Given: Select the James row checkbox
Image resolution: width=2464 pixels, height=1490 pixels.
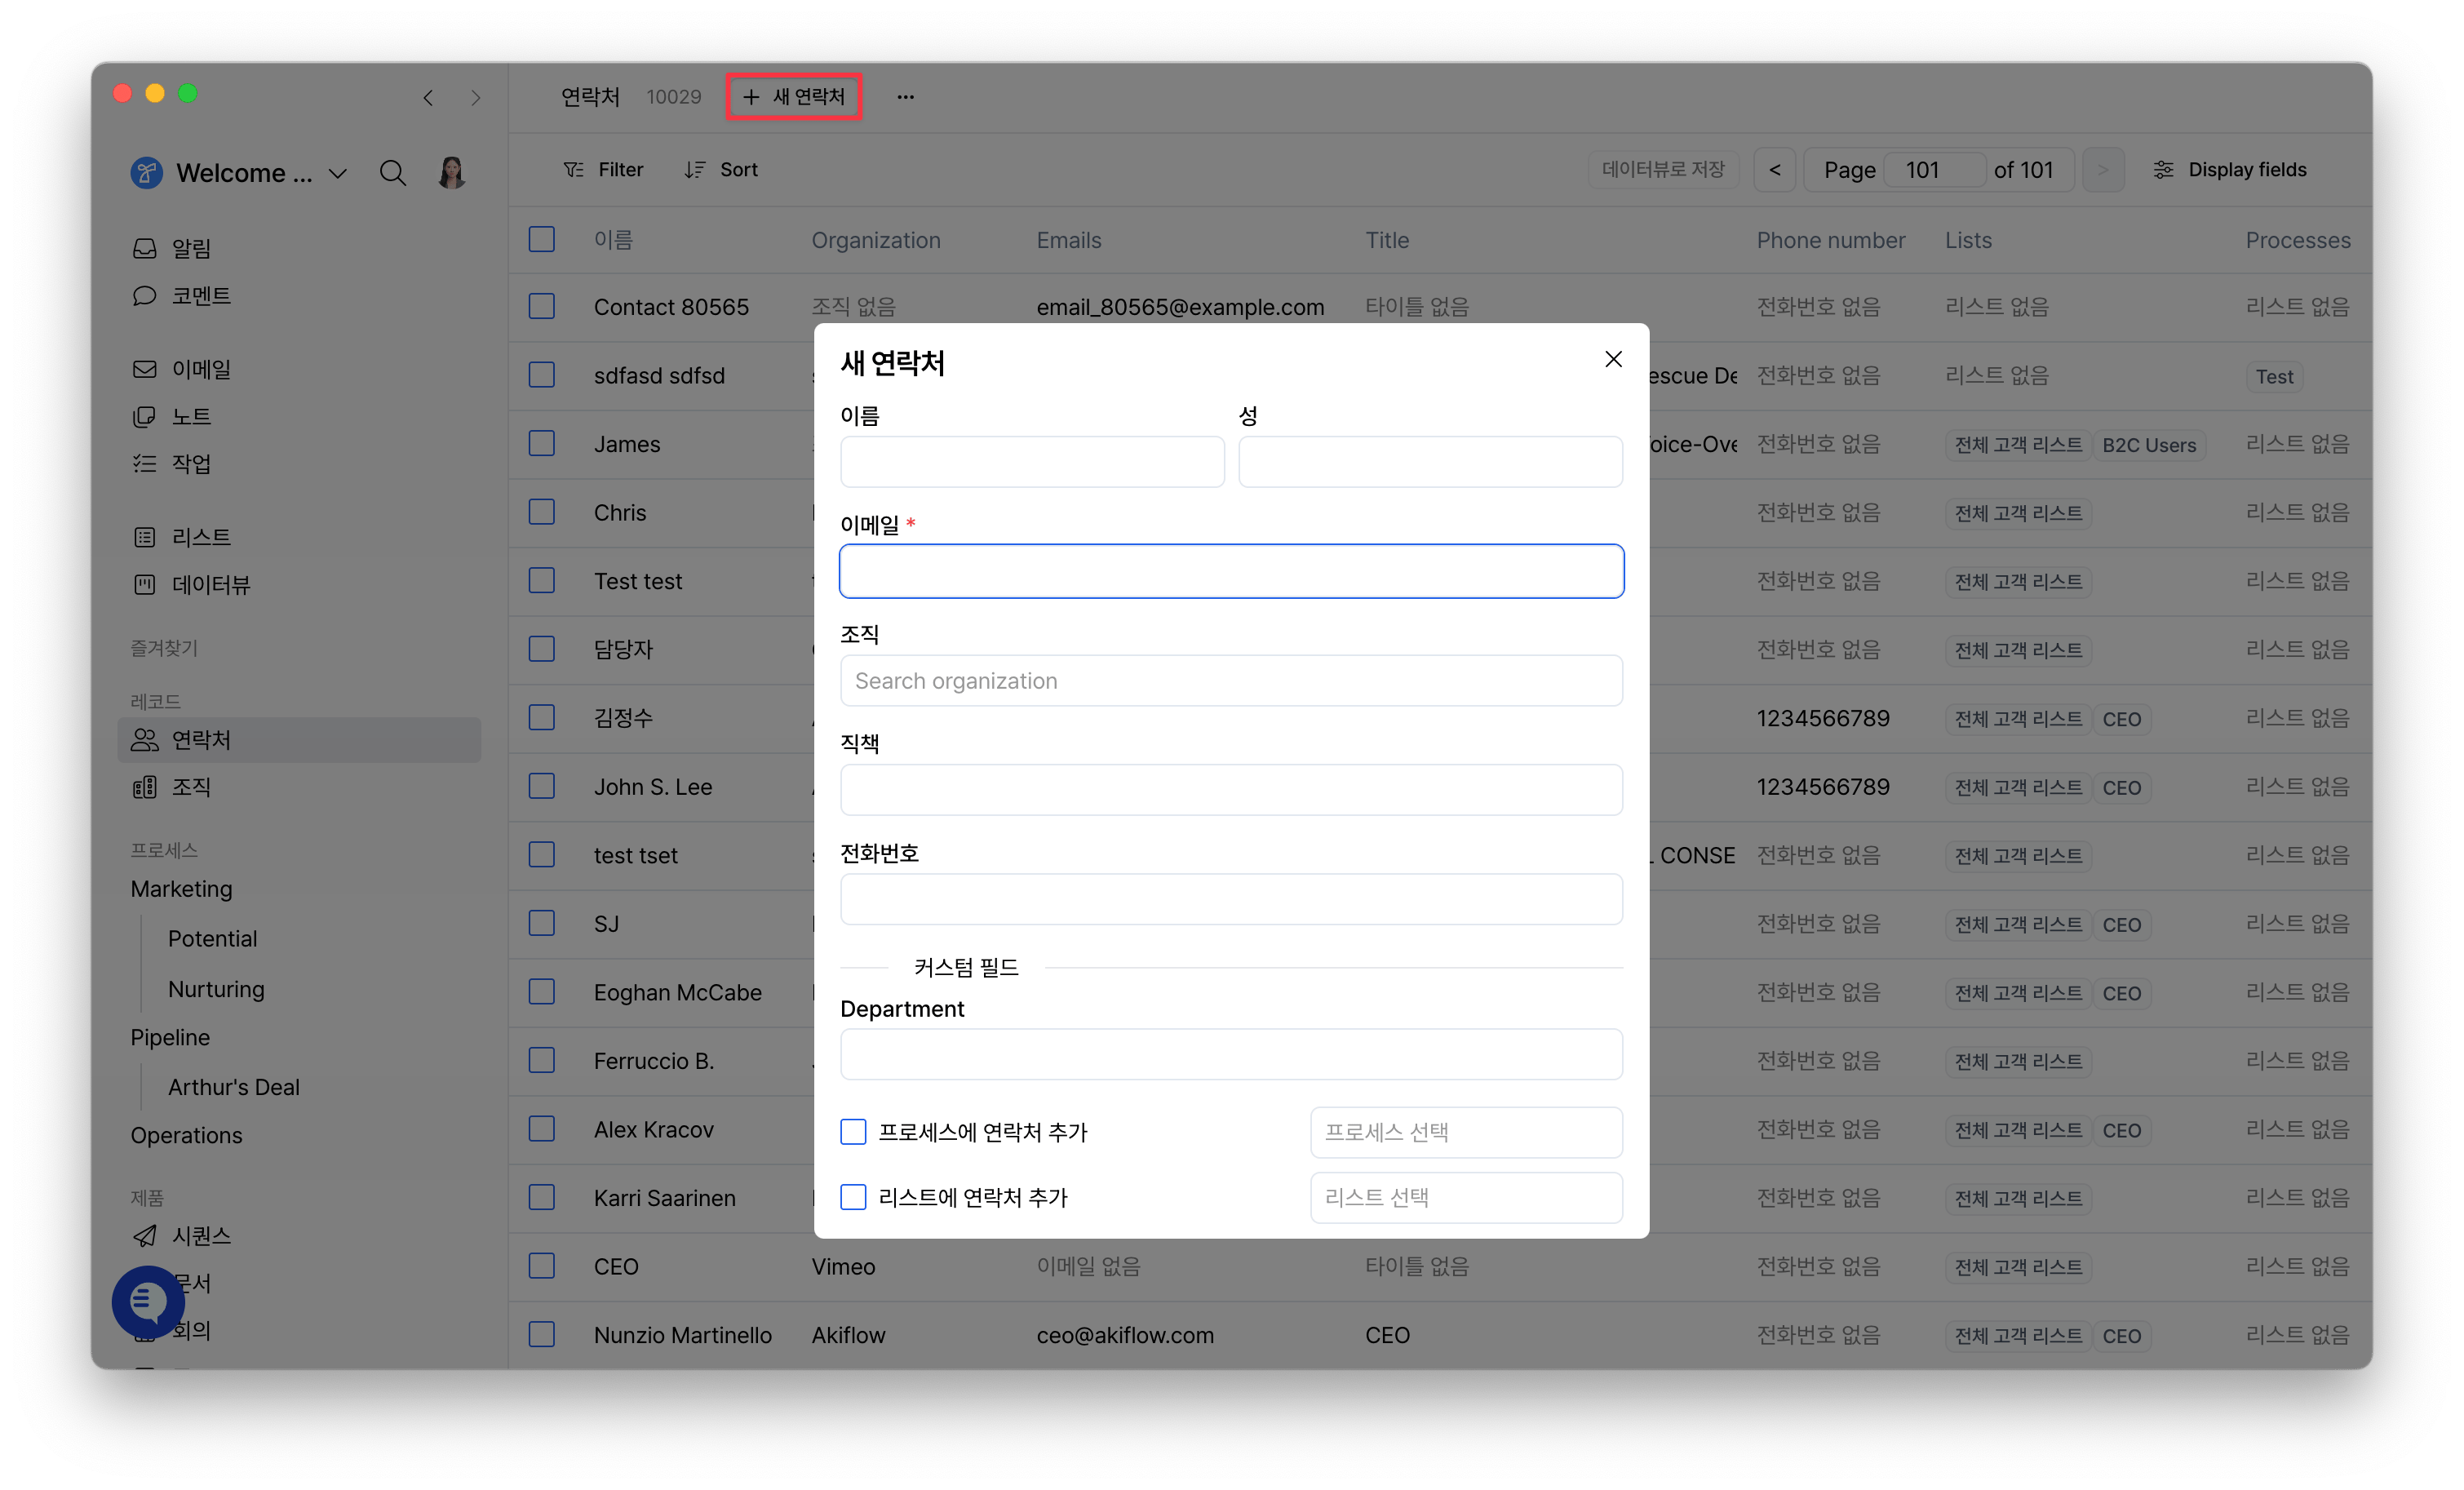Looking at the screenshot, I should (x=541, y=443).
